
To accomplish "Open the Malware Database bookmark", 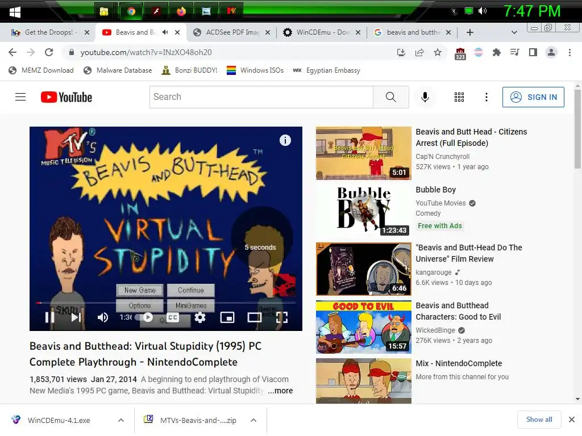I will [x=118, y=70].
